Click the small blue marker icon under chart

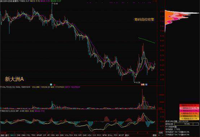(51, 85)
